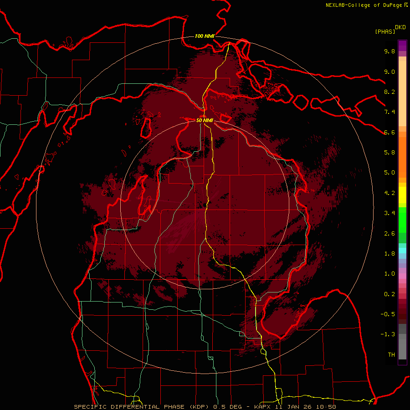Click the yellow segment of color bar

point(402,195)
